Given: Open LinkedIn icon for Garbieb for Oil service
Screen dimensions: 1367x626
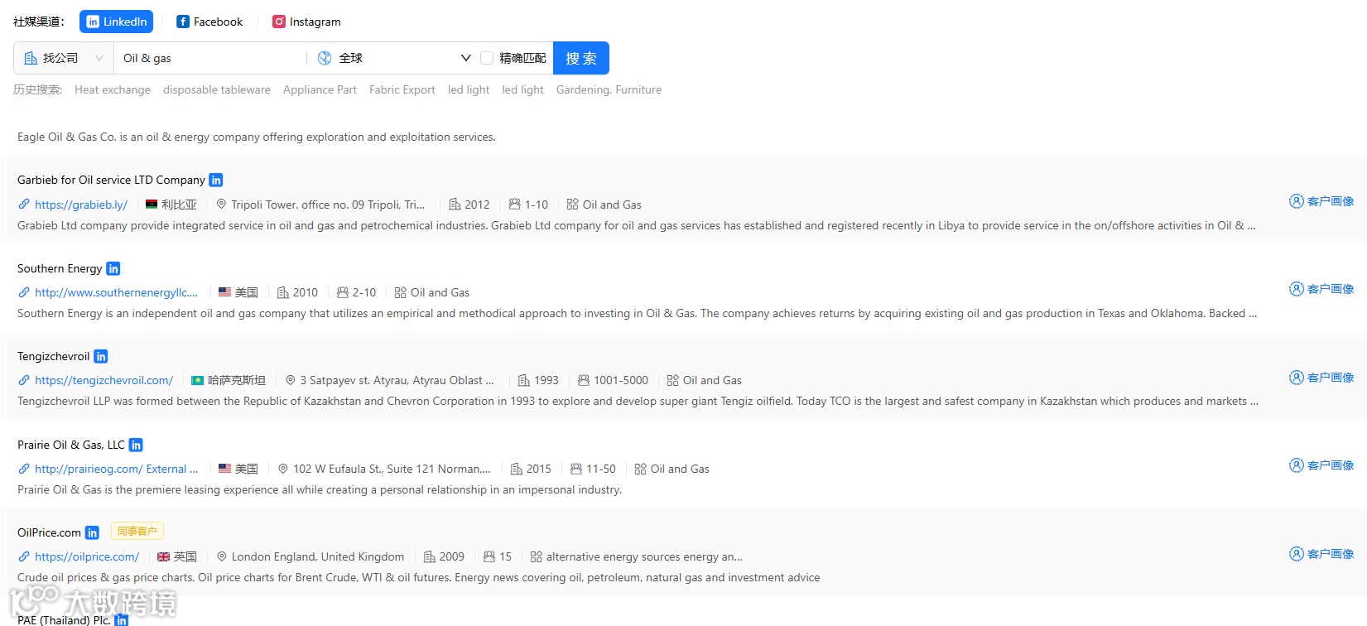Looking at the screenshot, I should click(216, 180).
